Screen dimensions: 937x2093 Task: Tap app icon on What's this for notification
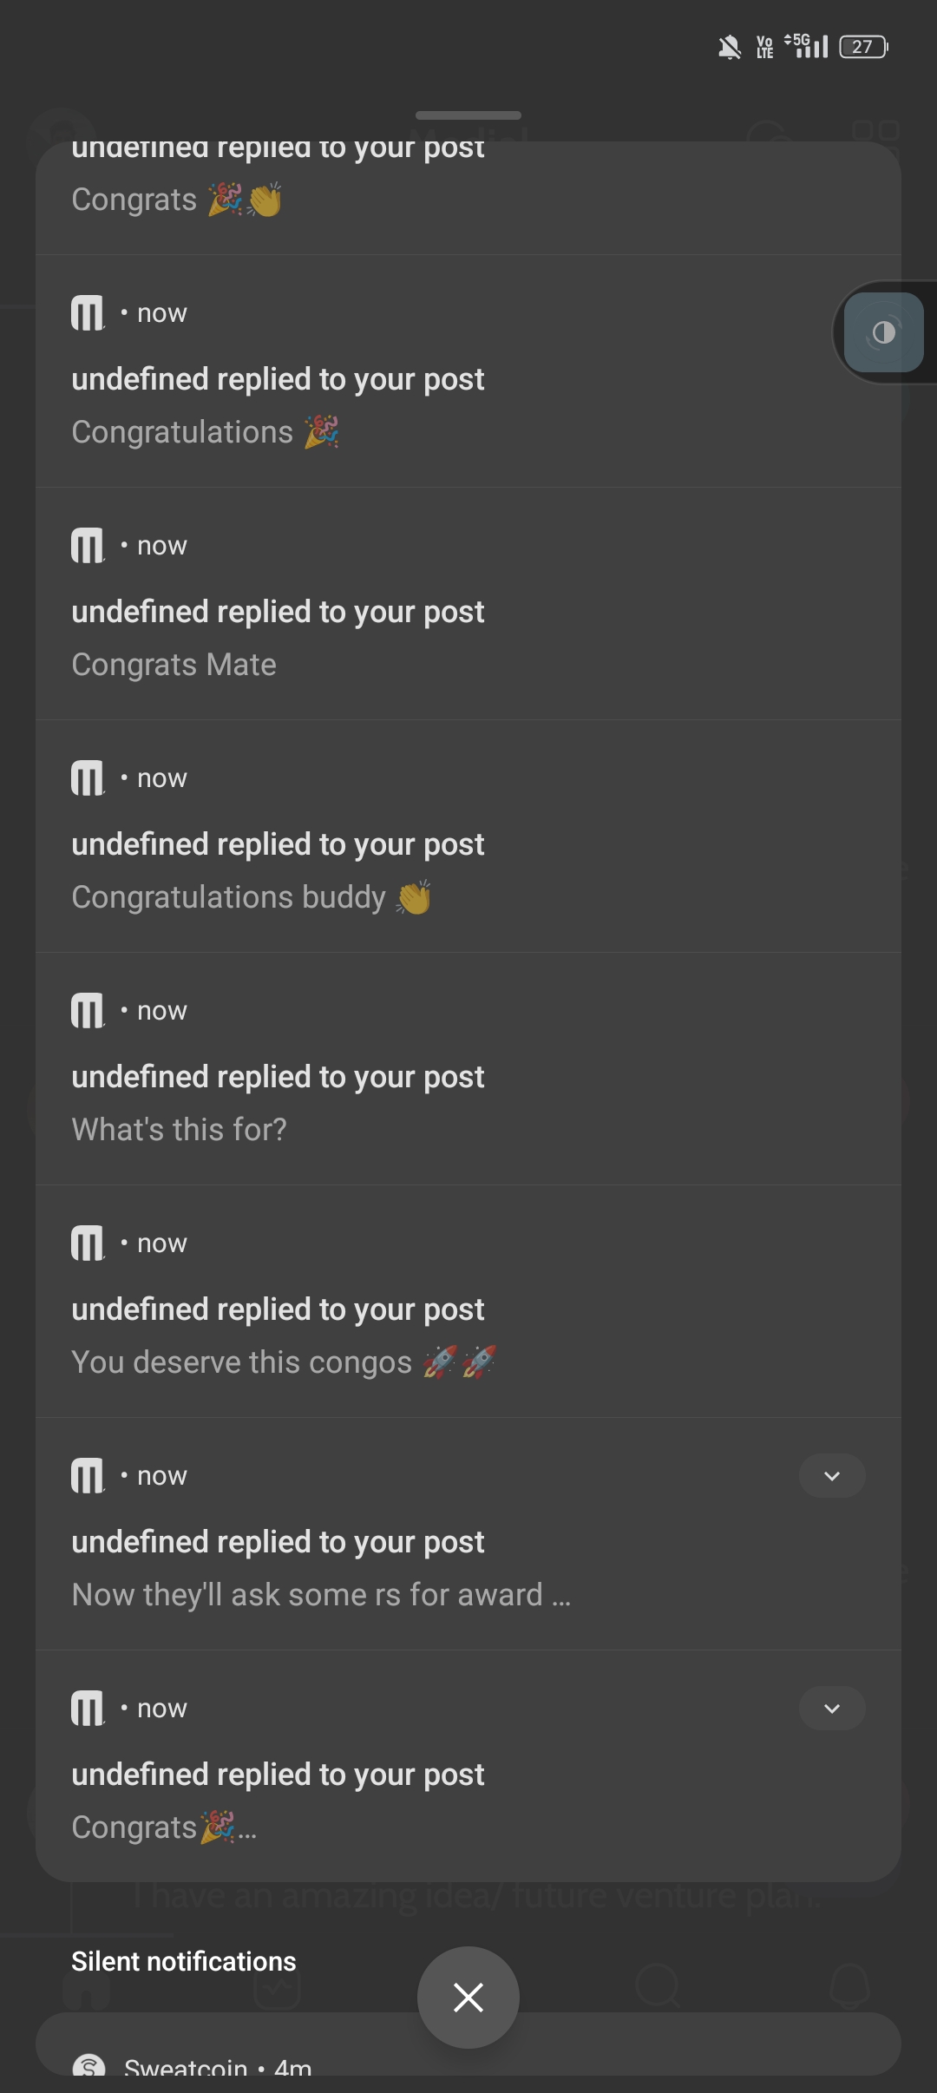[x=88, y=1011]
